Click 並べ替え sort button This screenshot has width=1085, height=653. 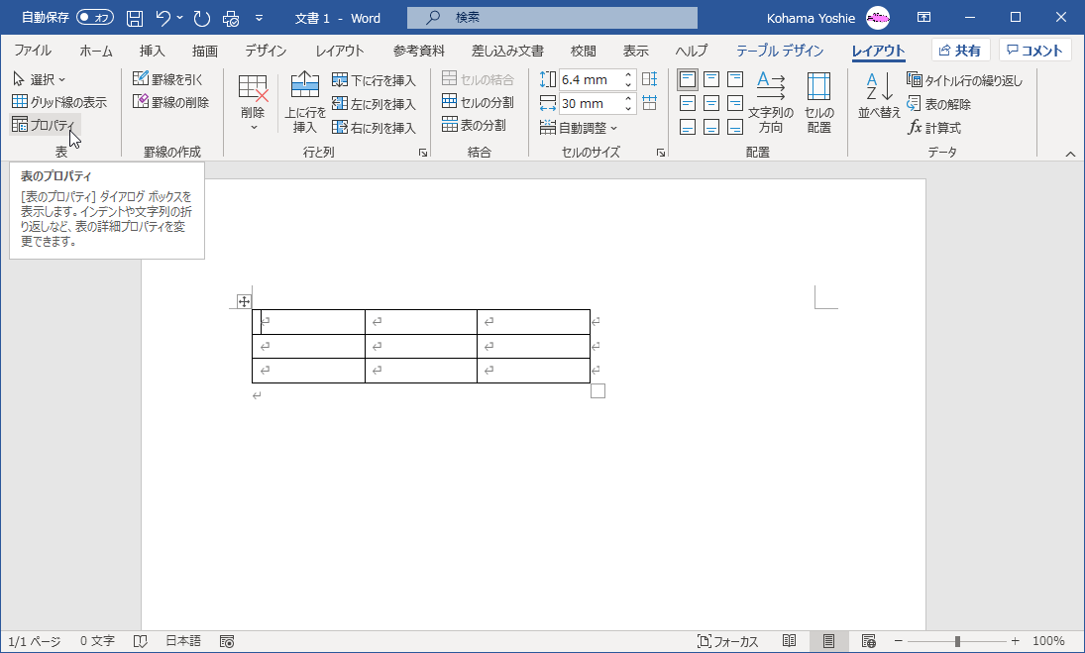click(x=879, y=95)
